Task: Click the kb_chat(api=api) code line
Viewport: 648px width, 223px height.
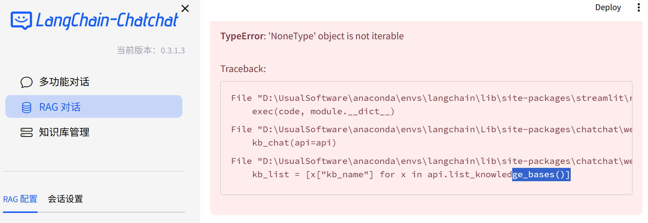Action: tap(294, 143)
